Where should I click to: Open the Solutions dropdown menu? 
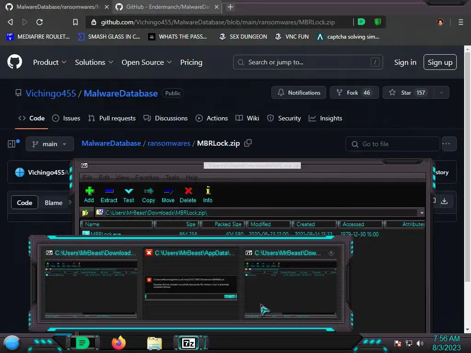[x=94, y=62]
